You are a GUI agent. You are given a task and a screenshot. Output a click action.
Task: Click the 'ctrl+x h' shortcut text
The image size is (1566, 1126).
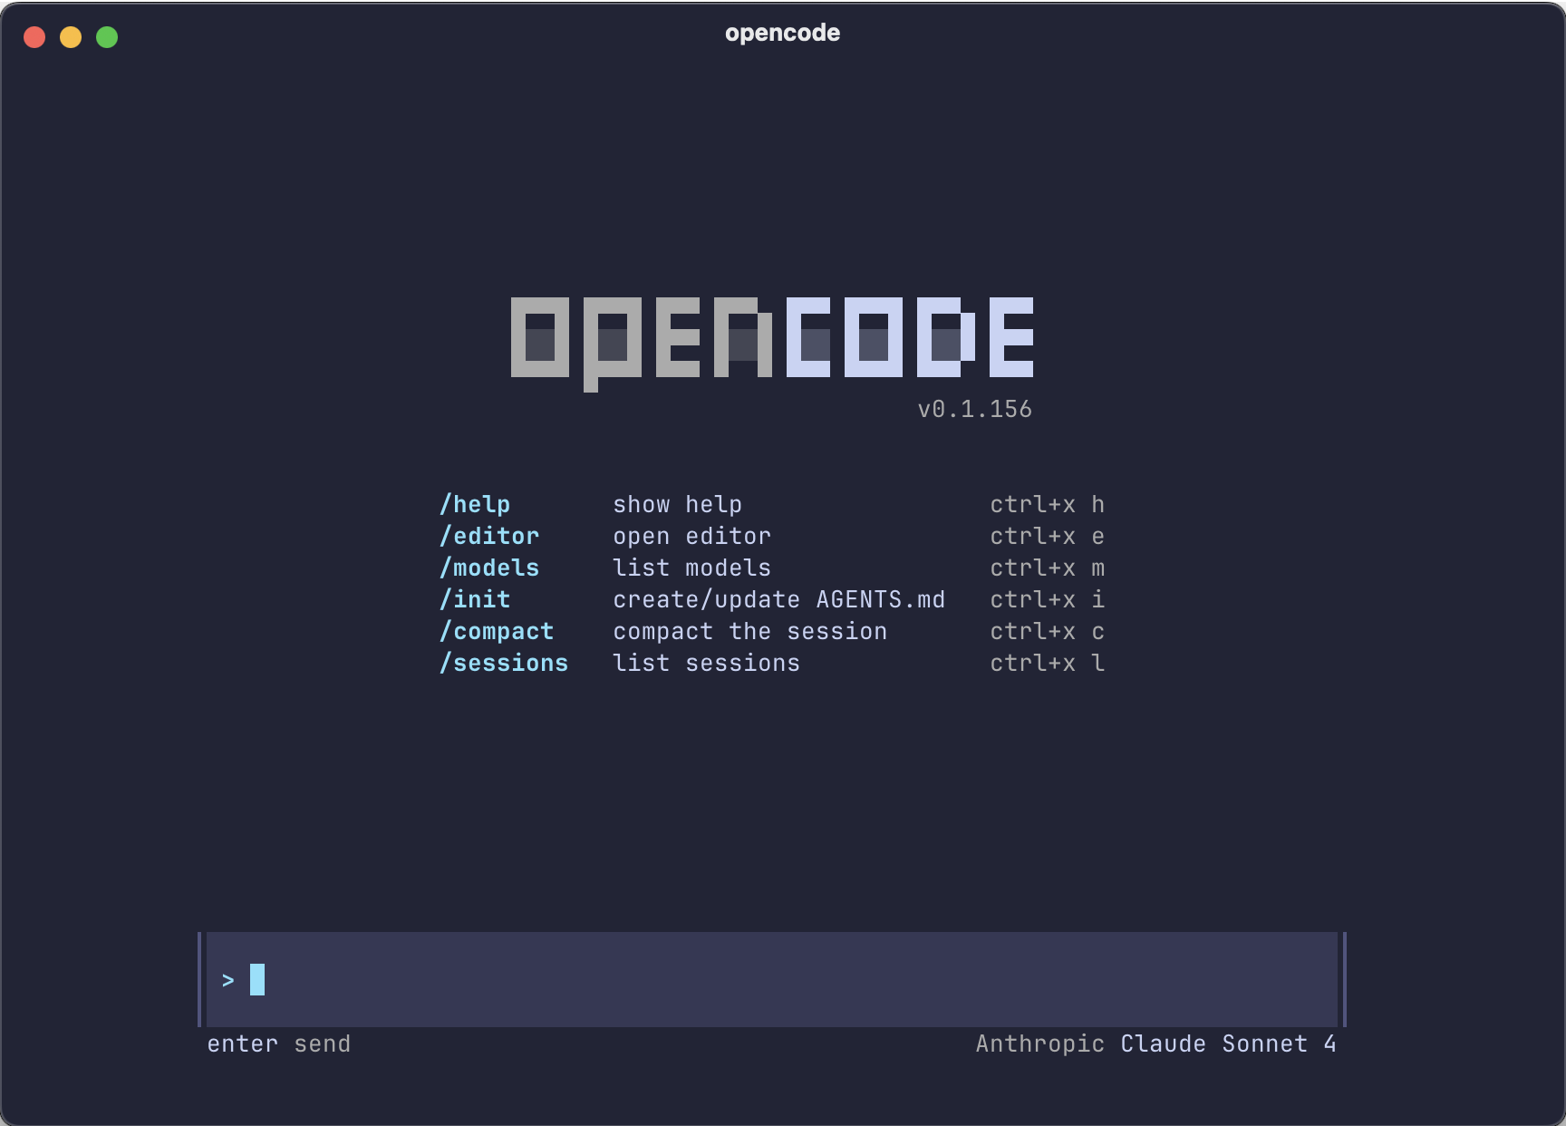coord(1048,504)
